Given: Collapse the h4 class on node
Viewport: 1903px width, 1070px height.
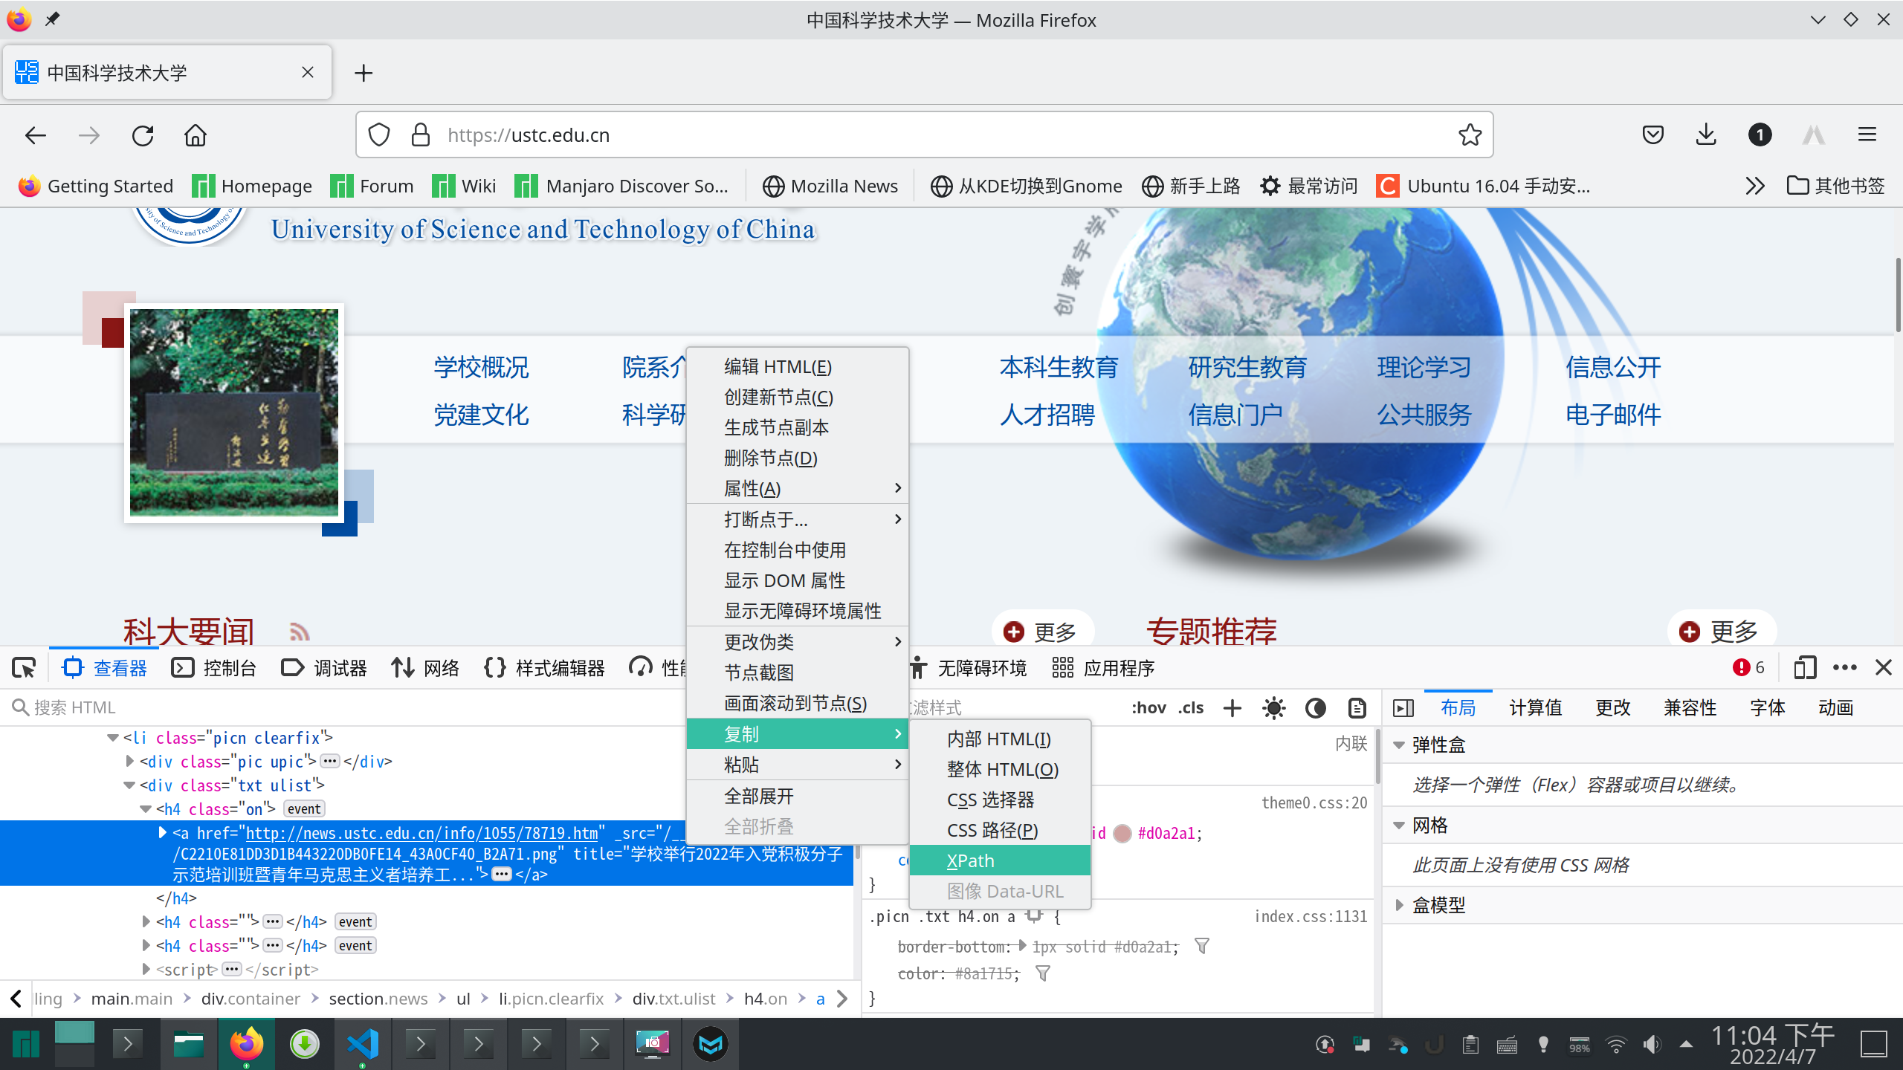Looking at the screenshot, I should 146,809.
